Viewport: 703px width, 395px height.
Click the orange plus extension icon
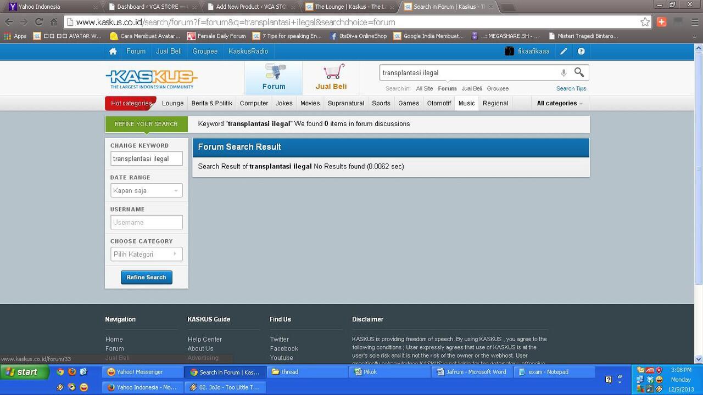662,22
